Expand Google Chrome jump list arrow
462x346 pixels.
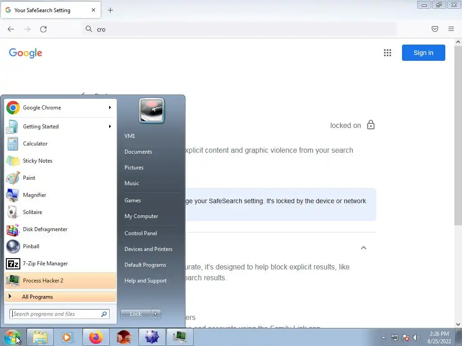click(x=110, y=108)
